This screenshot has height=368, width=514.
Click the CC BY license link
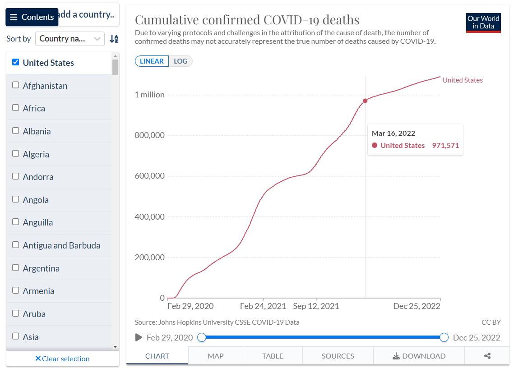pyautogui.click(x=491, y=322)
